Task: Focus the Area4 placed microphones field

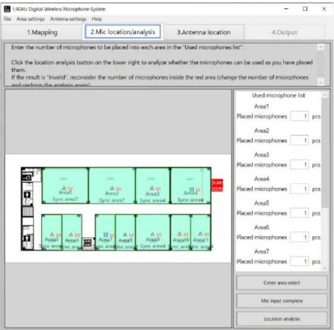Action: point(299,189)
